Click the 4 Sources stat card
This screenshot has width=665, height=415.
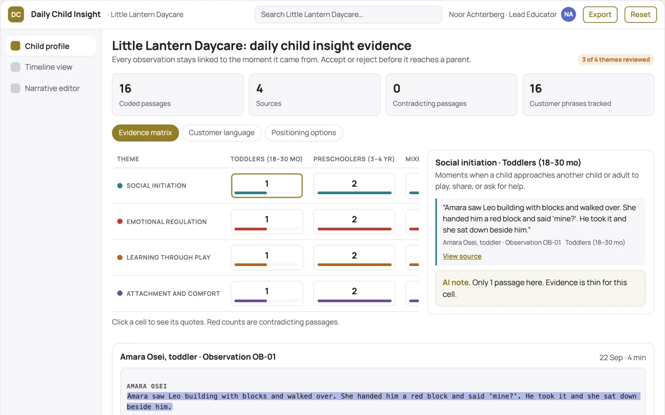[314, 95]
